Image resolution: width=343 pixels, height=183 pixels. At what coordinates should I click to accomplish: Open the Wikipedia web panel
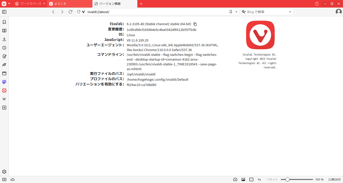(4, 99)
